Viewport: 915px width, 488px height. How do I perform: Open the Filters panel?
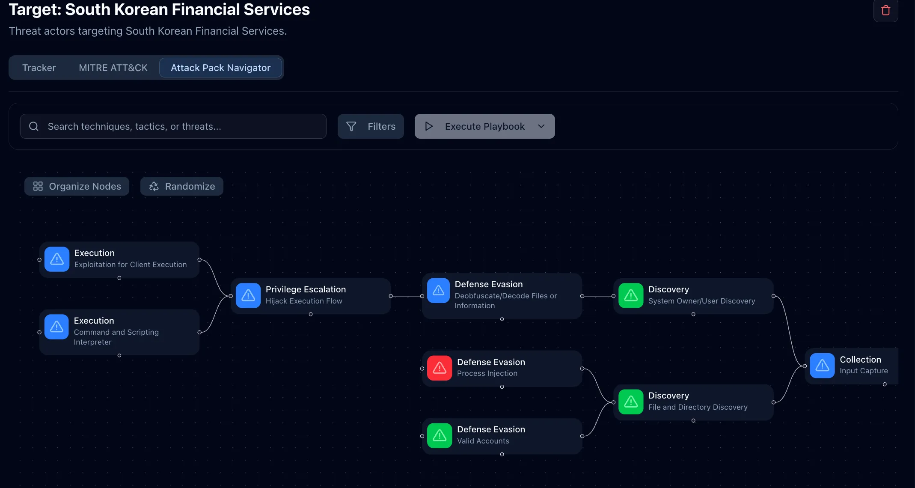point(371,126)
